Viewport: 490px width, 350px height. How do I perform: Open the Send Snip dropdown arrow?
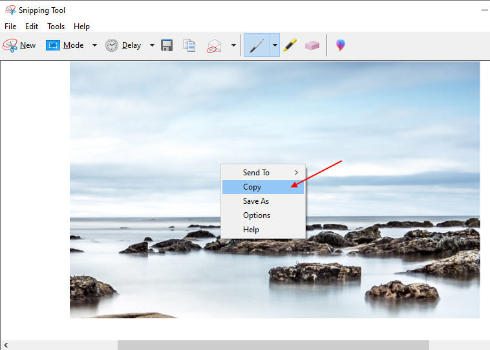tap(233, 45)
